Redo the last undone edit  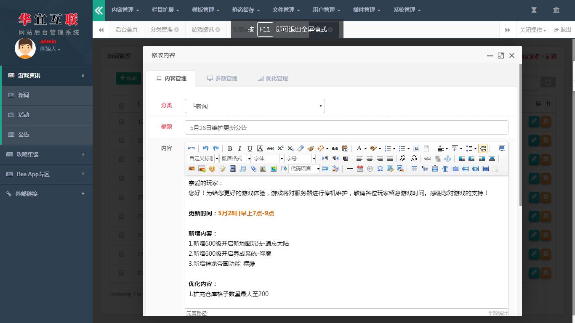point(216,148)
